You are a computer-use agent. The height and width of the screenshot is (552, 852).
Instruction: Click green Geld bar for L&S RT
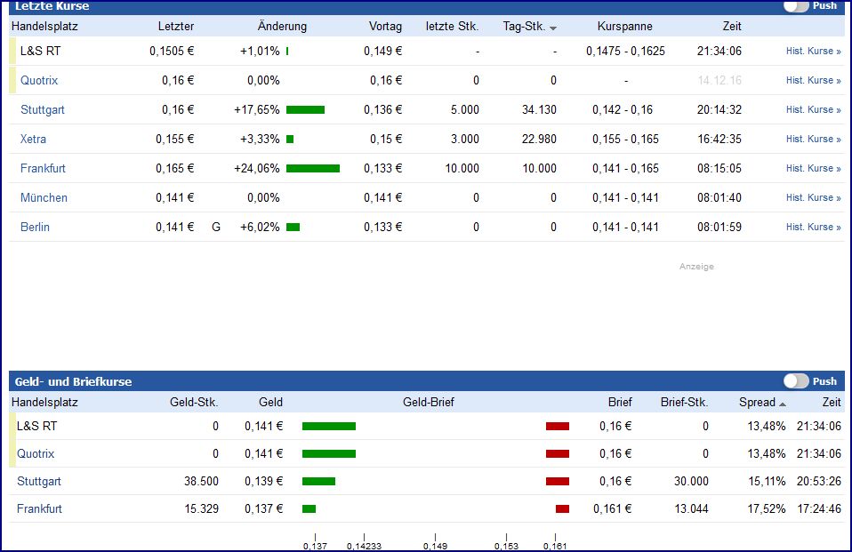click(328, 427)
